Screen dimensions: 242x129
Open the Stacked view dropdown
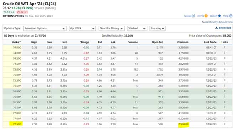pos(137,28)
